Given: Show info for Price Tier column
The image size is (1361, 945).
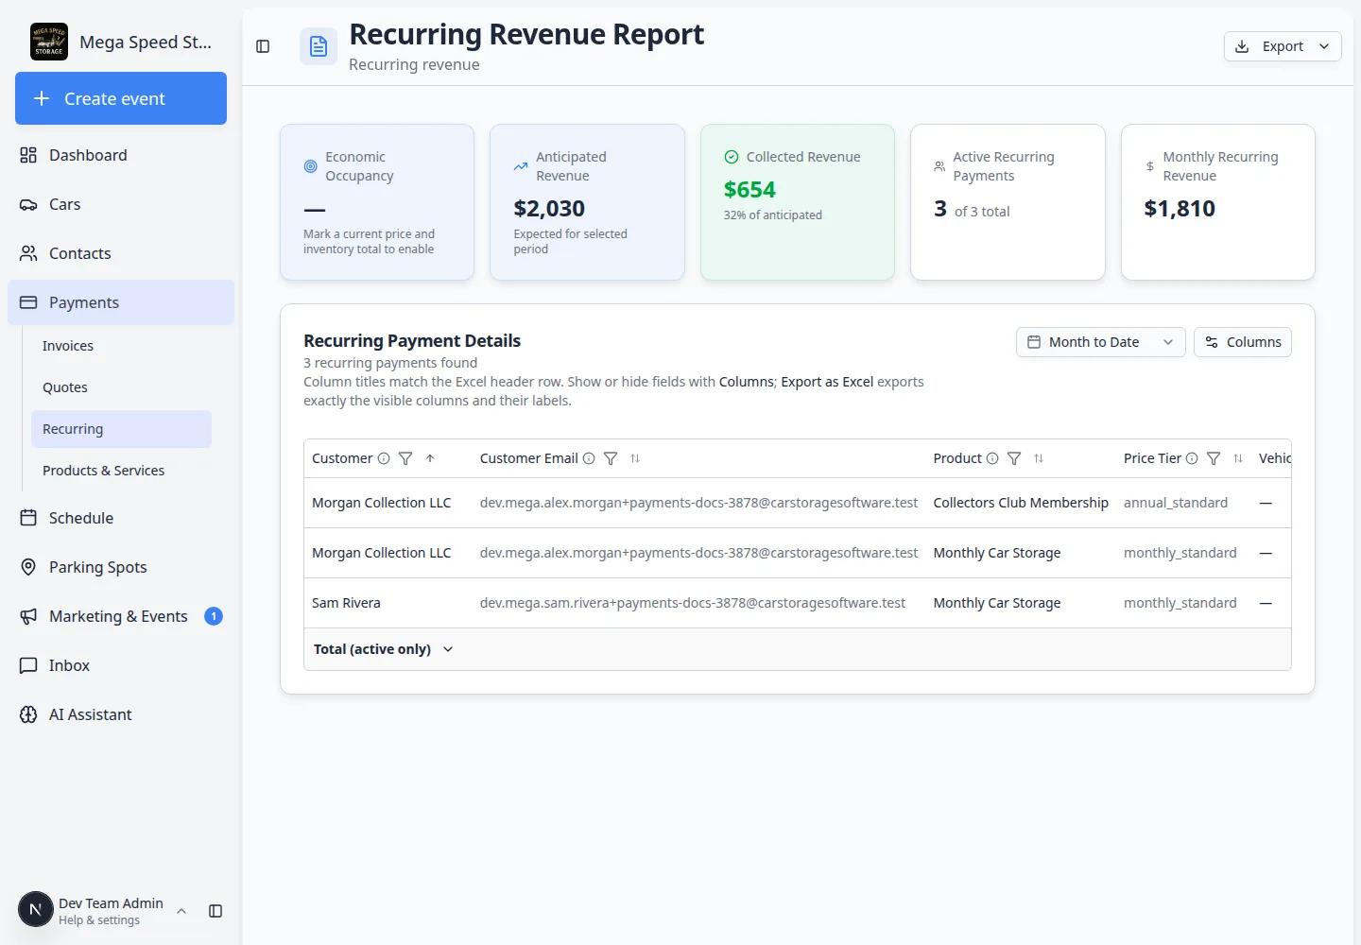Looking at the screenshot, I should [1192, 458].
